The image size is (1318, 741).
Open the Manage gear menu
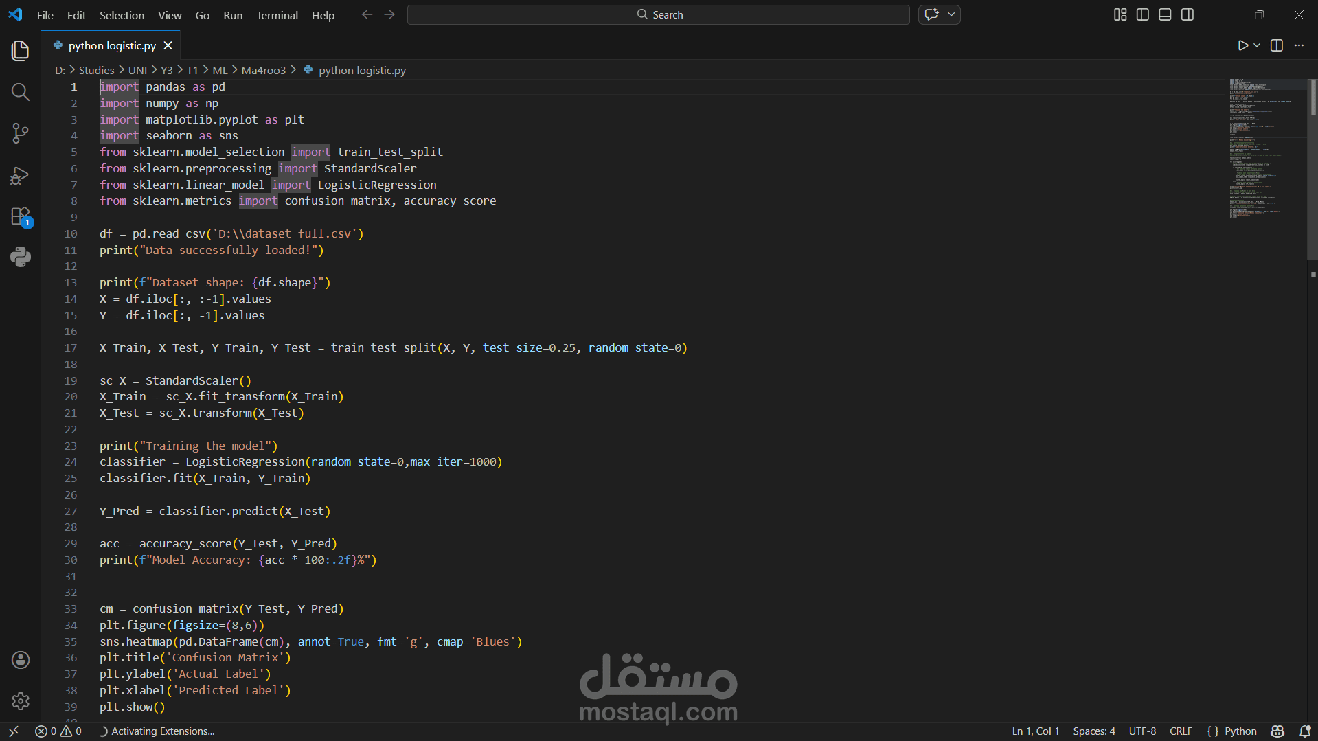[21, 700]
